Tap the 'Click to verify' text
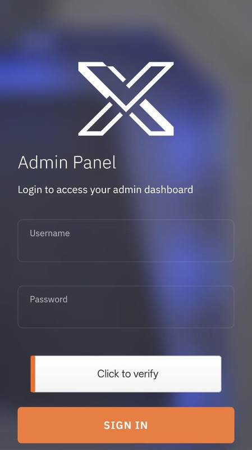The width and height of the screenshot is (252, 450). pos(128,374)
